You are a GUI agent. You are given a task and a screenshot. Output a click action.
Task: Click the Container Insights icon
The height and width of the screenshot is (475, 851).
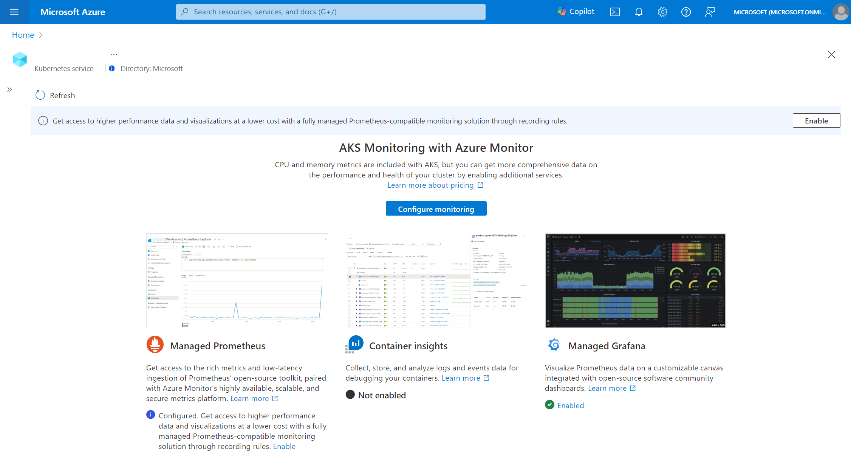coord(354,345)
